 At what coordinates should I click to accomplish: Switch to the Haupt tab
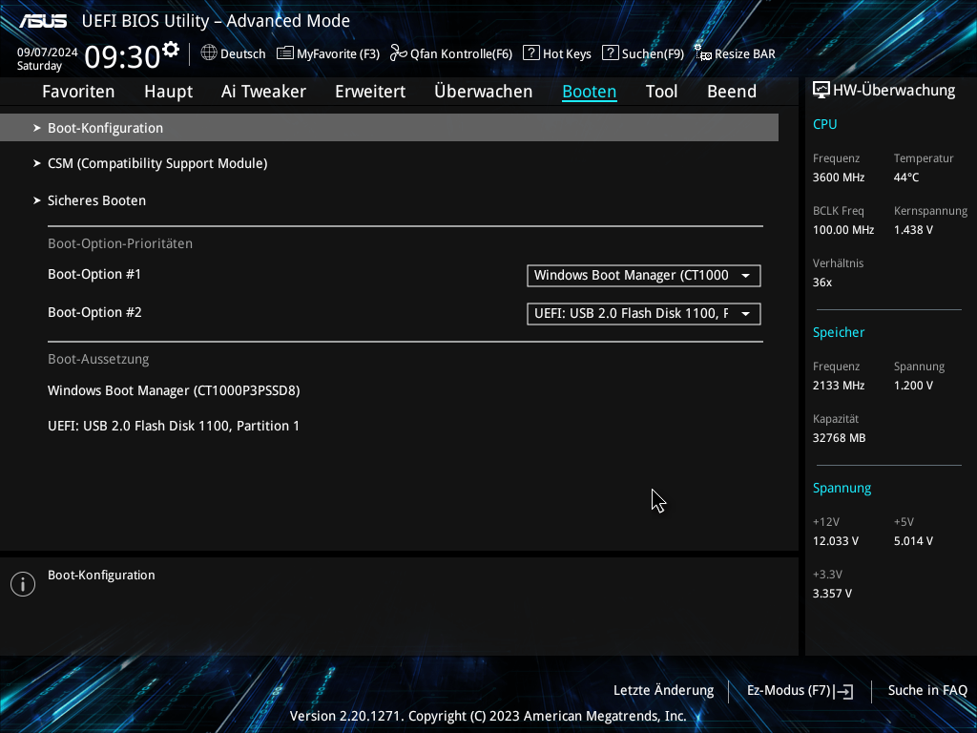click(x=168, y=91)
